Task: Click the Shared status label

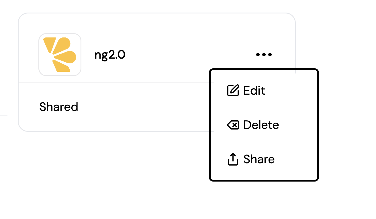Action: pos(59,107)
